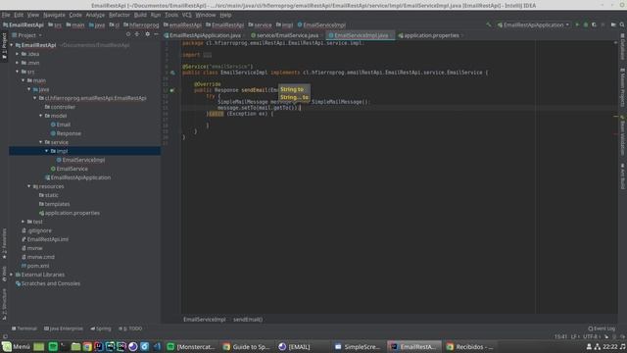Toggle the TODO tool window button

click(130, 328)
